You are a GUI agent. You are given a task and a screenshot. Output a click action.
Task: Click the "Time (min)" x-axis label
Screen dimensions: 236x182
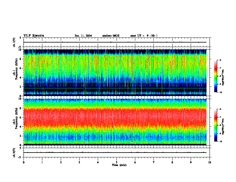[119, 165]
